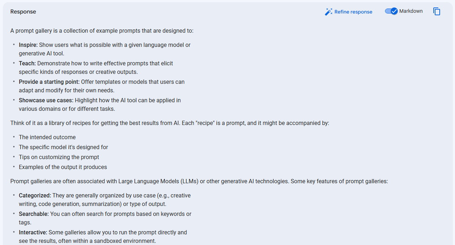Click the bold Categorized: label
This screenshot has height=245, width=455.
[35, 195]
